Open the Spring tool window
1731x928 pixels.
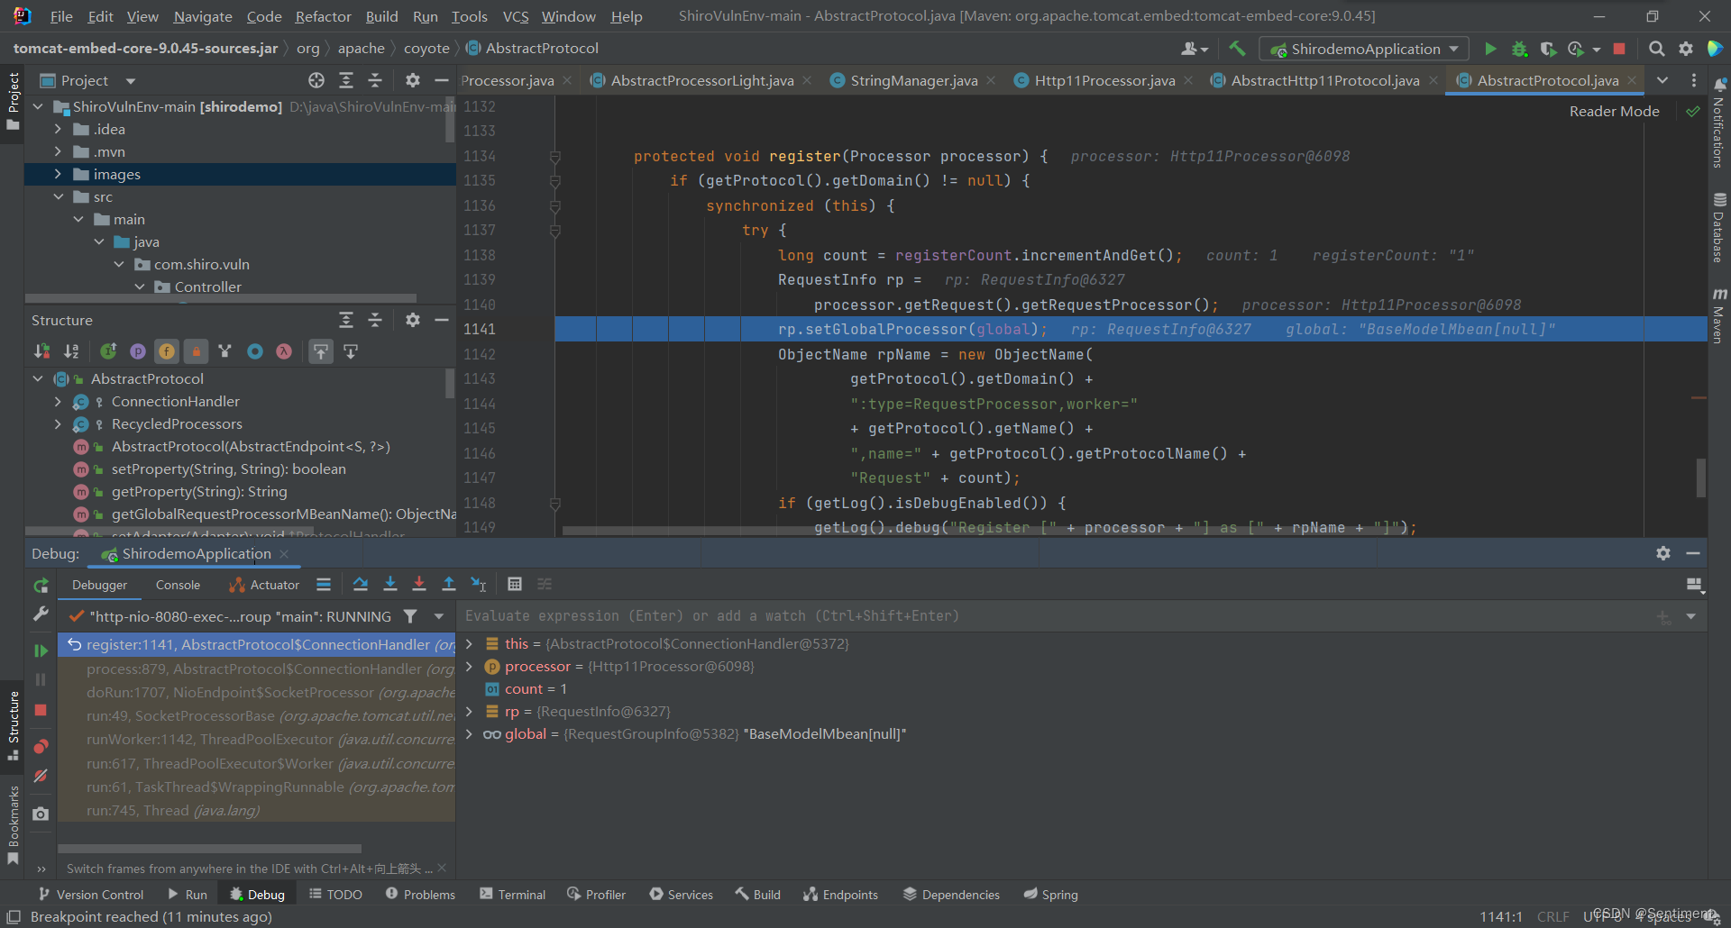tap(1050, 894)
